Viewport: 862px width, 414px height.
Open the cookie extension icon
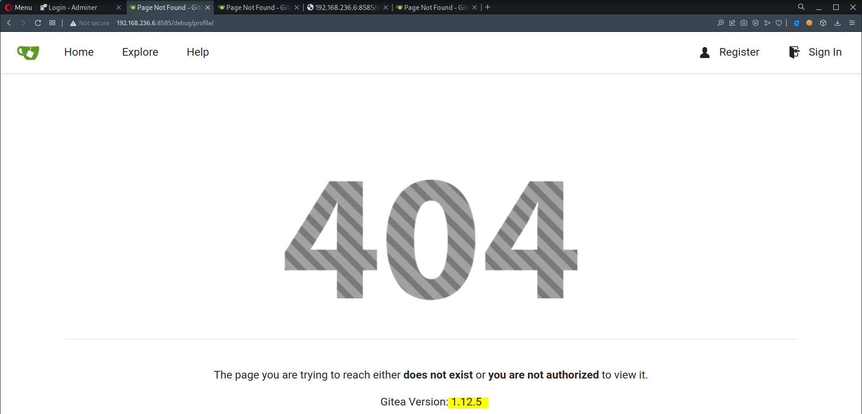pos(809,23)
